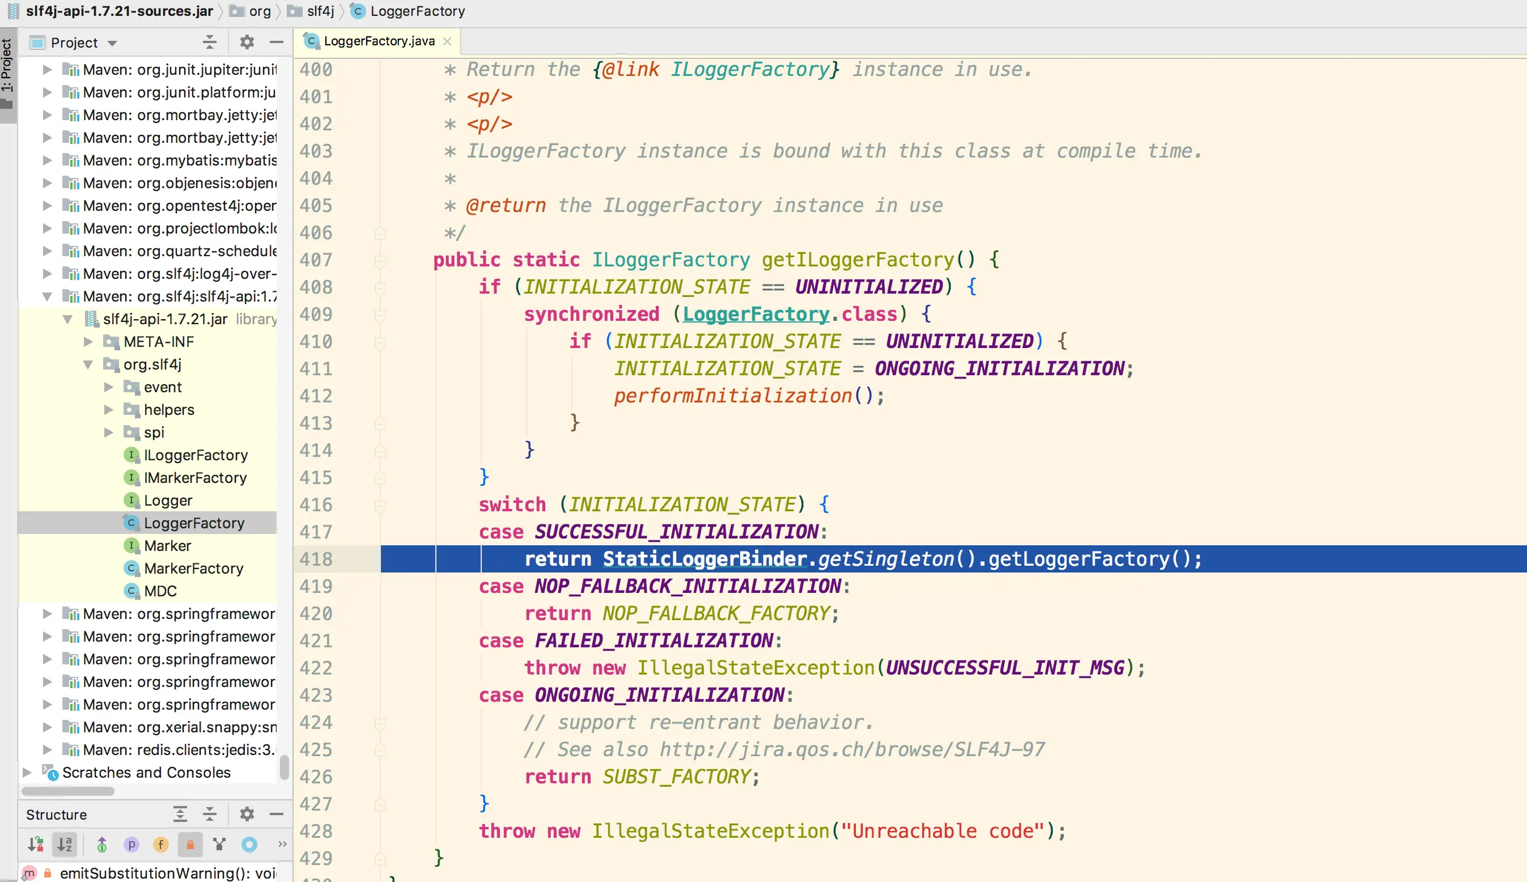Select Maven: redis.clients:jedis library row
This screenshot has height=882, width=1527.
pos(148,750)
